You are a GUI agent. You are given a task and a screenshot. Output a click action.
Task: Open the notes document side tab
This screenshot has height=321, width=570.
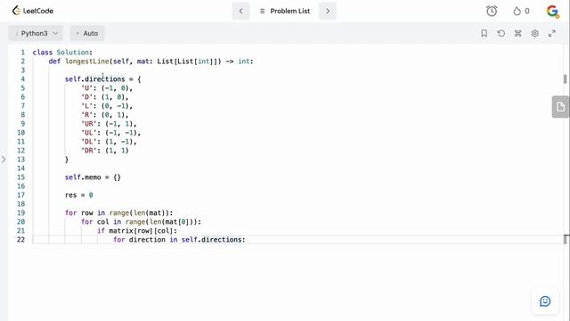coord(560,107)
